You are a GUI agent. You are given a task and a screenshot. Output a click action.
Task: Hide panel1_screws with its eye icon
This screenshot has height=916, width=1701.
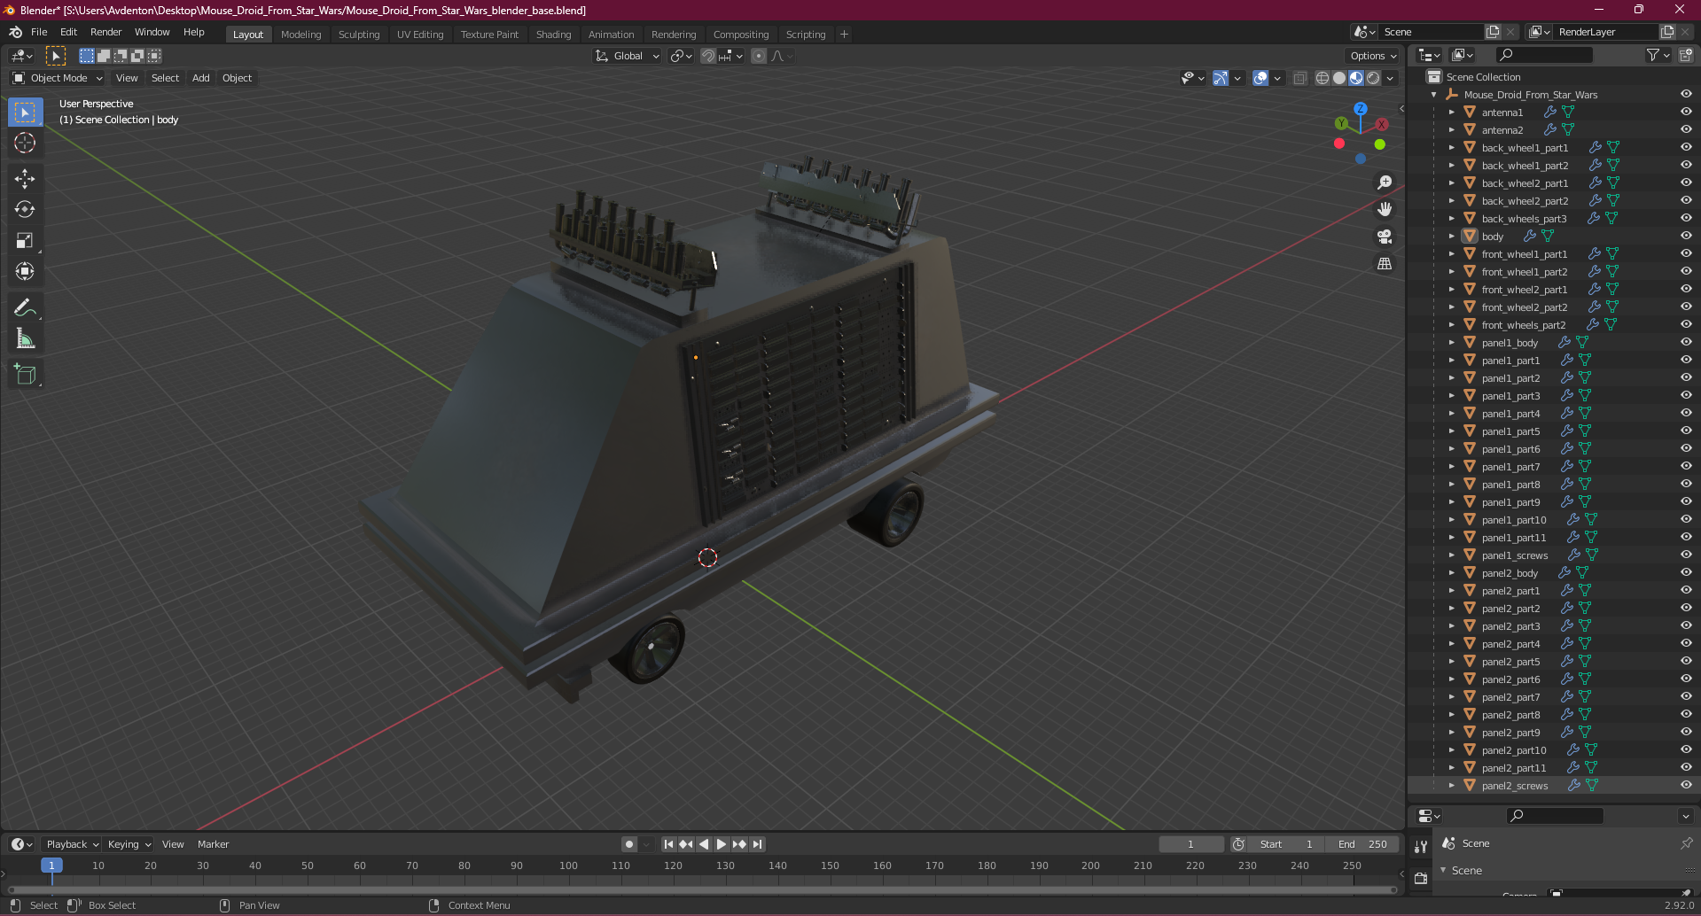tap(1686, 555)
